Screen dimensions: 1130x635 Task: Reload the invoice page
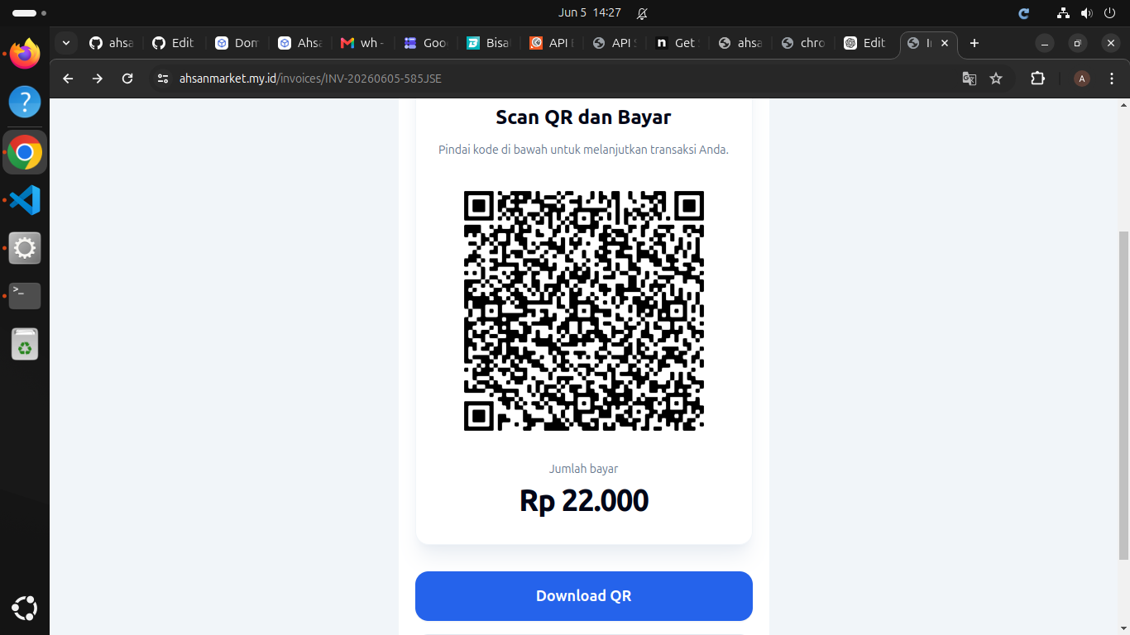pos(127,79)
